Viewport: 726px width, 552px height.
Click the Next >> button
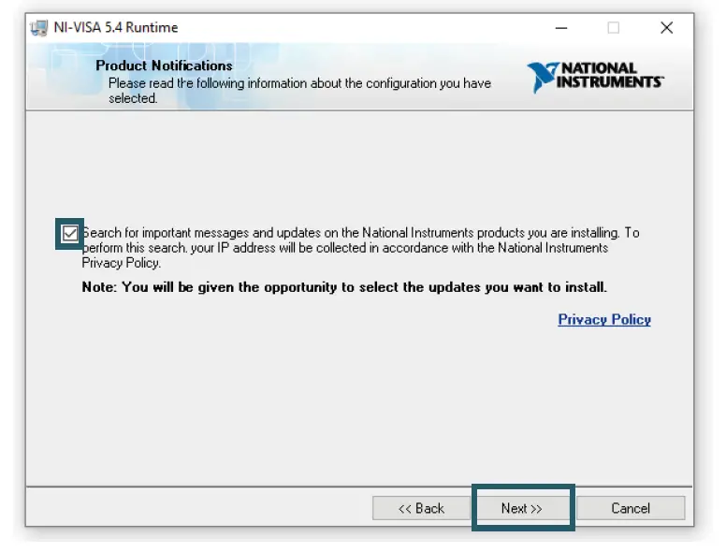point(522,508)
